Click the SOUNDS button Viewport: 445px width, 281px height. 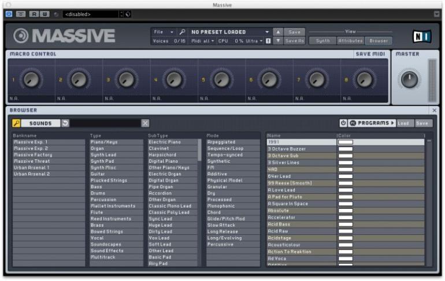tap(40, 123)
